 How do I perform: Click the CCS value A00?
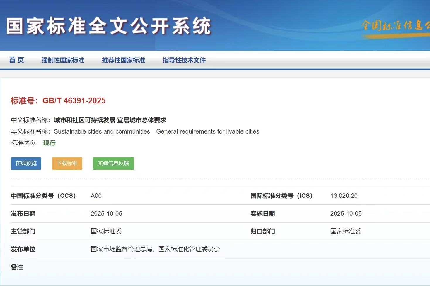click(x=96, y=196)
